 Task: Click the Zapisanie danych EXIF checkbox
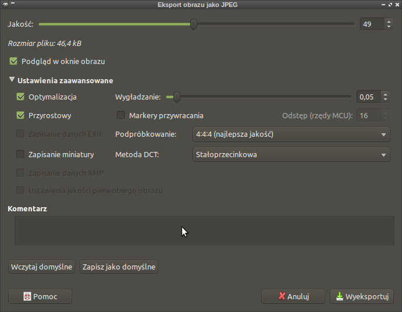point(20,134)
